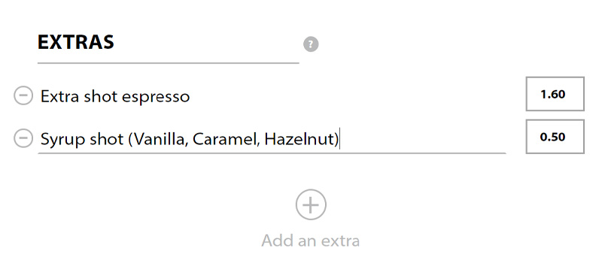This screenshot has width=602, height=272.
Task: Place cursor on the word Hazelnut
Action: [x=299, y=139]
